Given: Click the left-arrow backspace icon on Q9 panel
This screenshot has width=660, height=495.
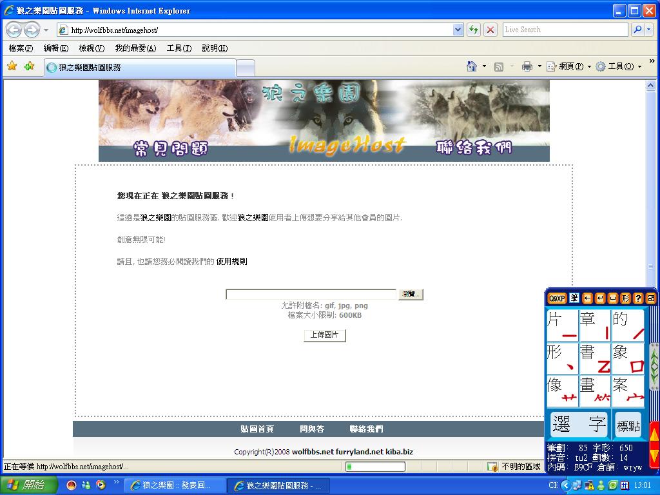Looking at the screenshot, I should 587,298.
